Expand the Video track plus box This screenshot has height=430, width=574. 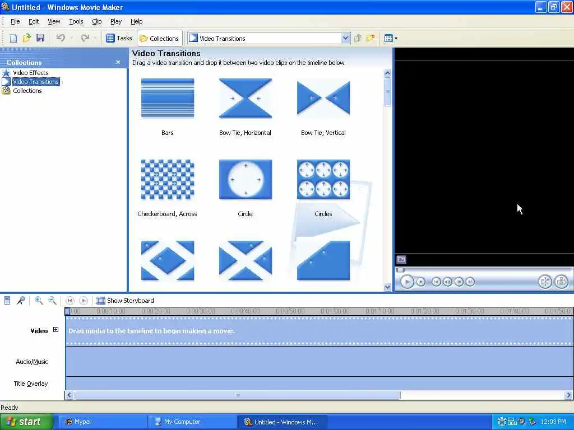click(55, 330)
